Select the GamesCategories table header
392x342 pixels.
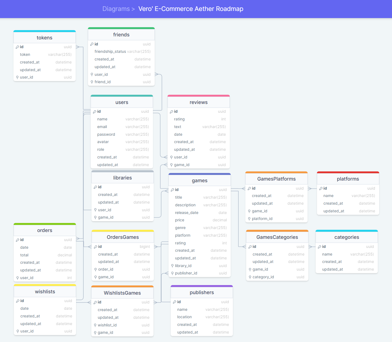click(277, 237)
